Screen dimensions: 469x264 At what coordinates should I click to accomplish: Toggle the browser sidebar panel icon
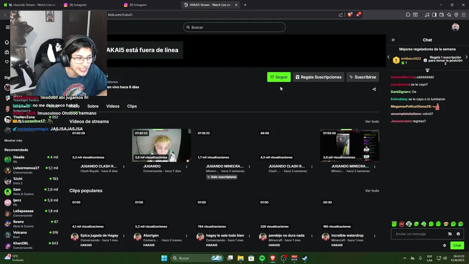click(434, 15)
